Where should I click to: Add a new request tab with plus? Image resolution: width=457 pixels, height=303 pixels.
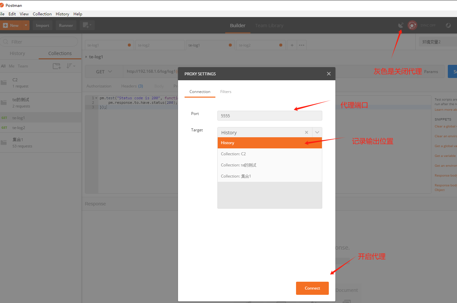(x=292, y=45)
